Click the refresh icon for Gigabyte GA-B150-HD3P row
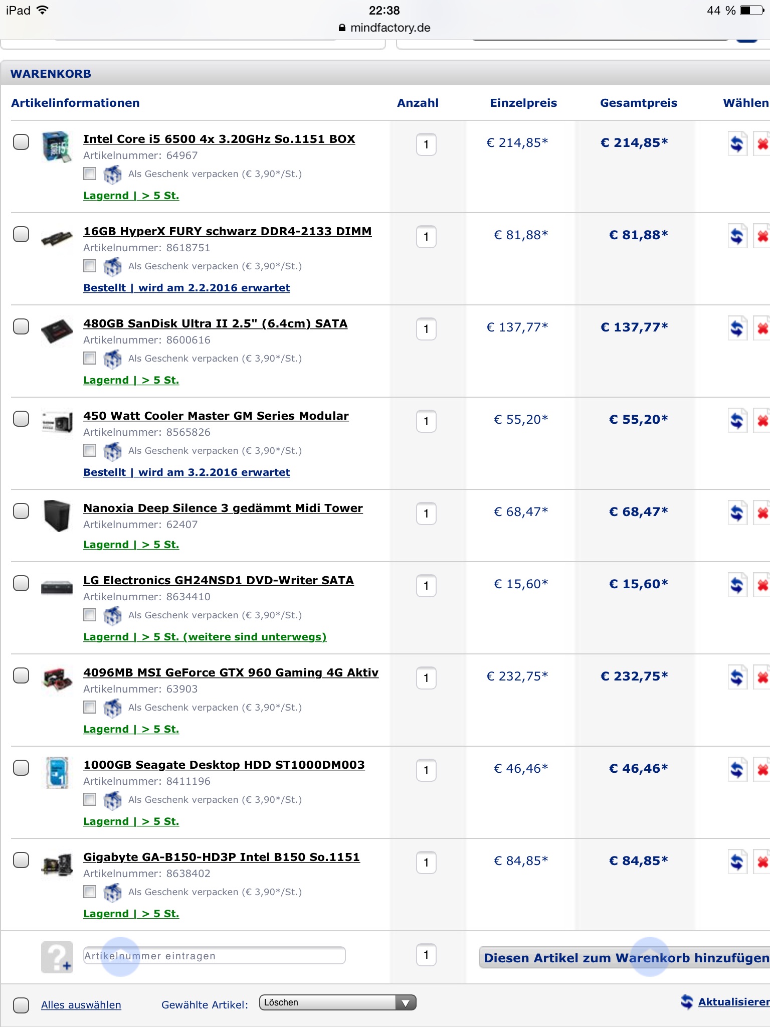 737,863
